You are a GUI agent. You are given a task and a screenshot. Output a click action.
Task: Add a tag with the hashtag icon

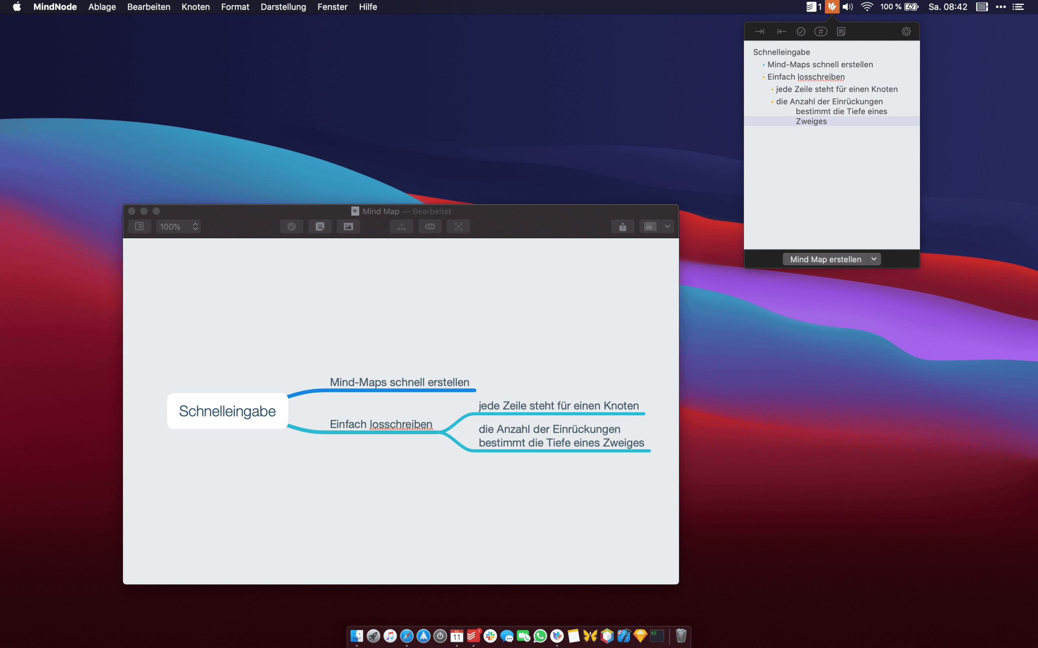point(821,32)
